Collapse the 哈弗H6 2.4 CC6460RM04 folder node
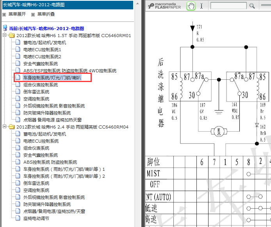The image size is (271, 227). [5, 127]
